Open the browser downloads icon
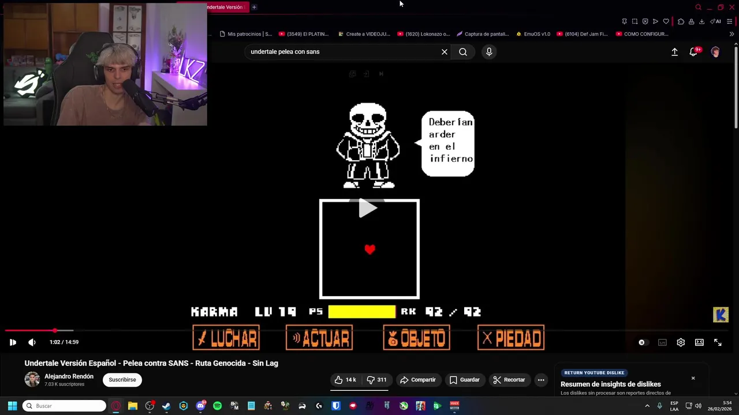739x415 pixels. (701, 21)
